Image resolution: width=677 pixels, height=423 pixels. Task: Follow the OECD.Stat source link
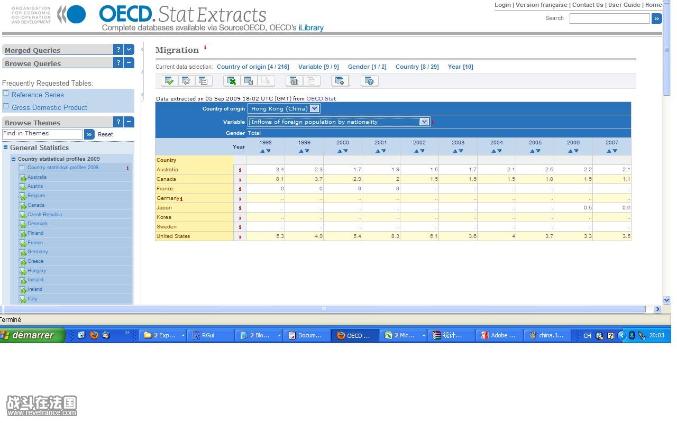point(321,98)
